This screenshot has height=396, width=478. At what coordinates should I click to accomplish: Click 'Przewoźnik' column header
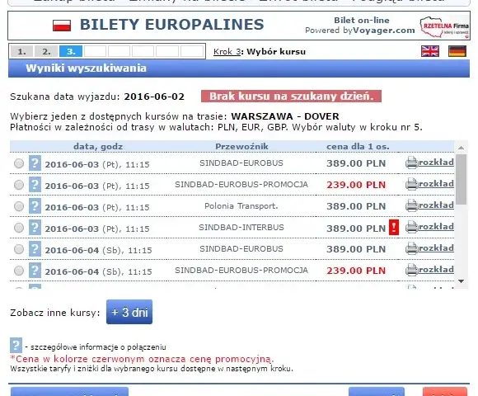[x=241, y=147]
